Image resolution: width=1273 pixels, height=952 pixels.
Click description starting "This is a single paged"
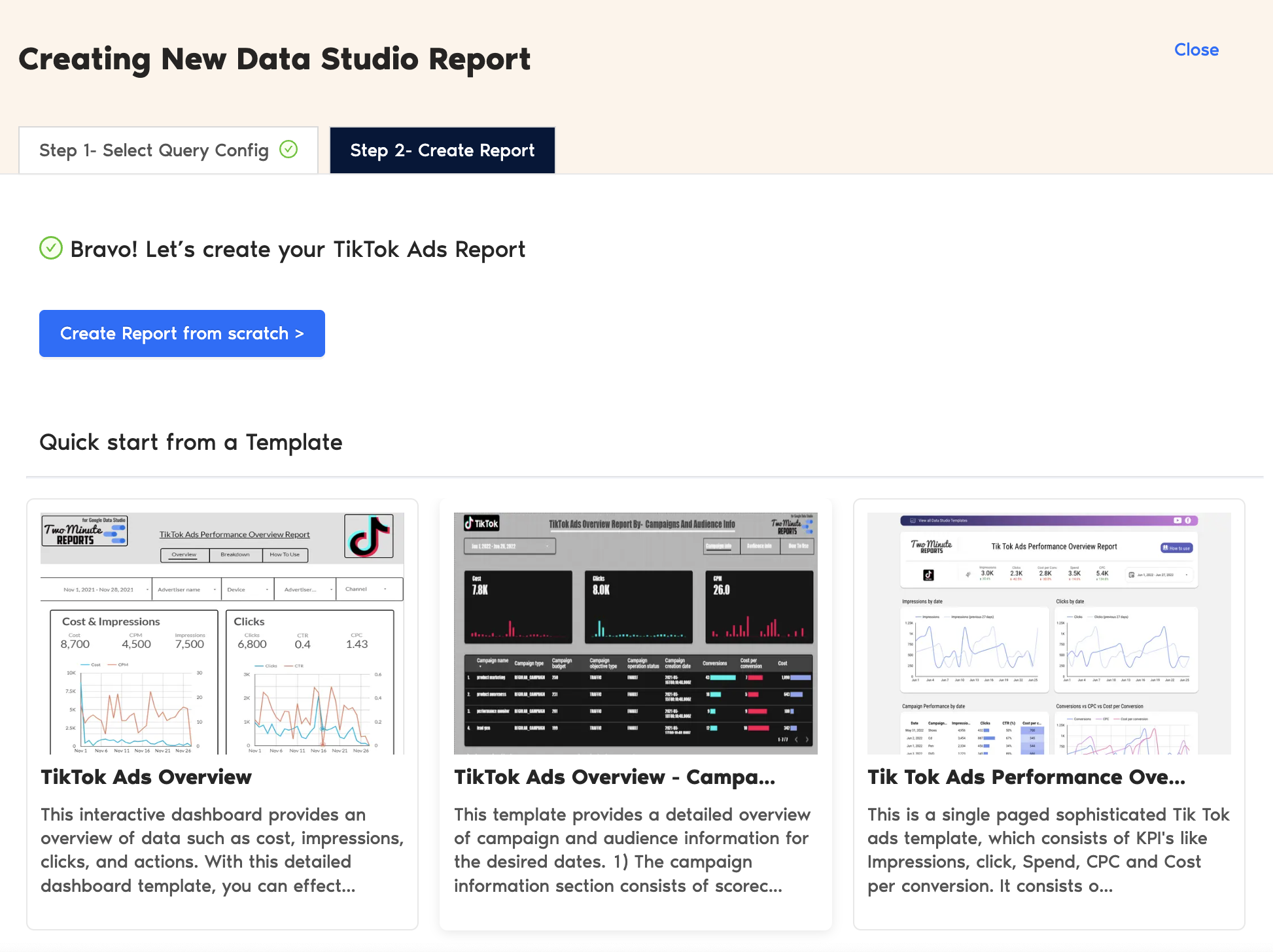[1049, 850]
